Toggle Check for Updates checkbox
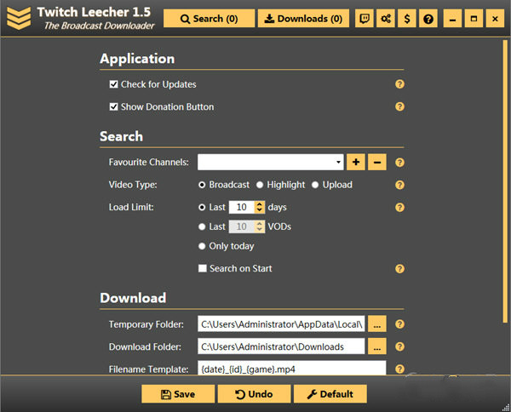 [113, 84]
